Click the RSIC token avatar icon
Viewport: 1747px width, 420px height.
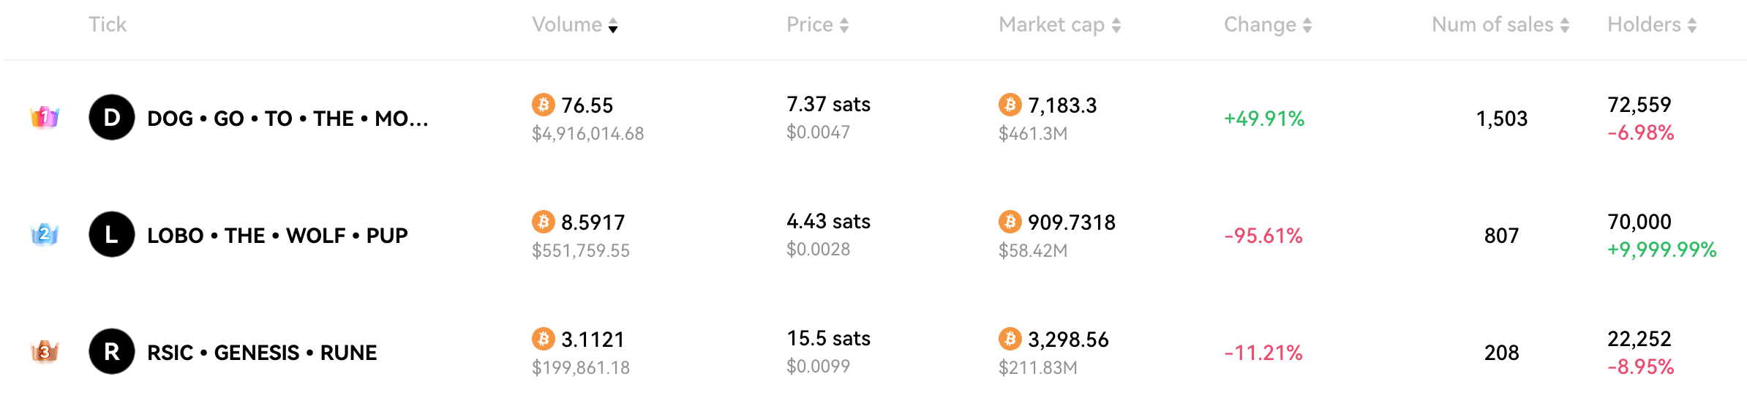(111, 351)
